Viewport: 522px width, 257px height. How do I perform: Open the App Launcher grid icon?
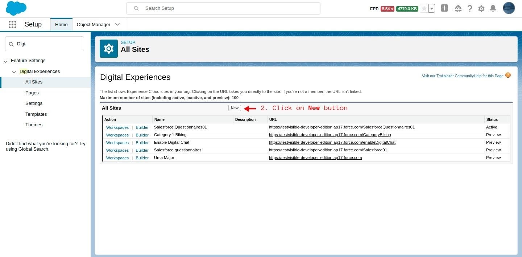(x=12, y=24)
